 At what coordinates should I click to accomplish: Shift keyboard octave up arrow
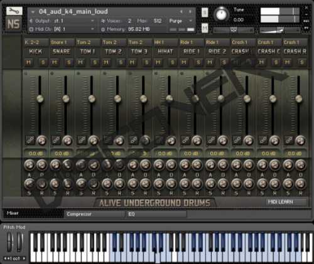pos(24,258)
